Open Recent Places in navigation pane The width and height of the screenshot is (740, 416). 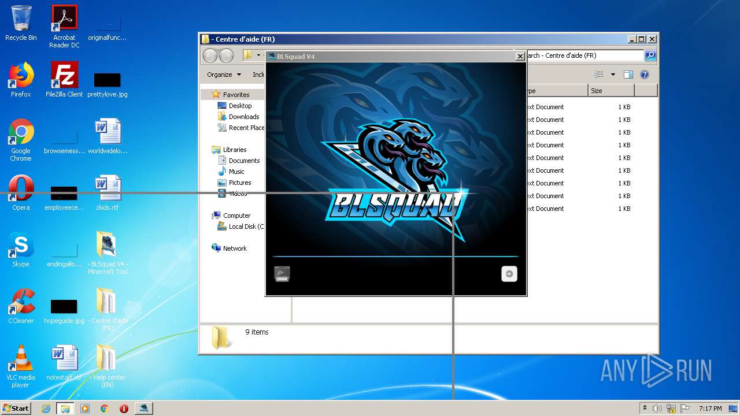[246, 128]
